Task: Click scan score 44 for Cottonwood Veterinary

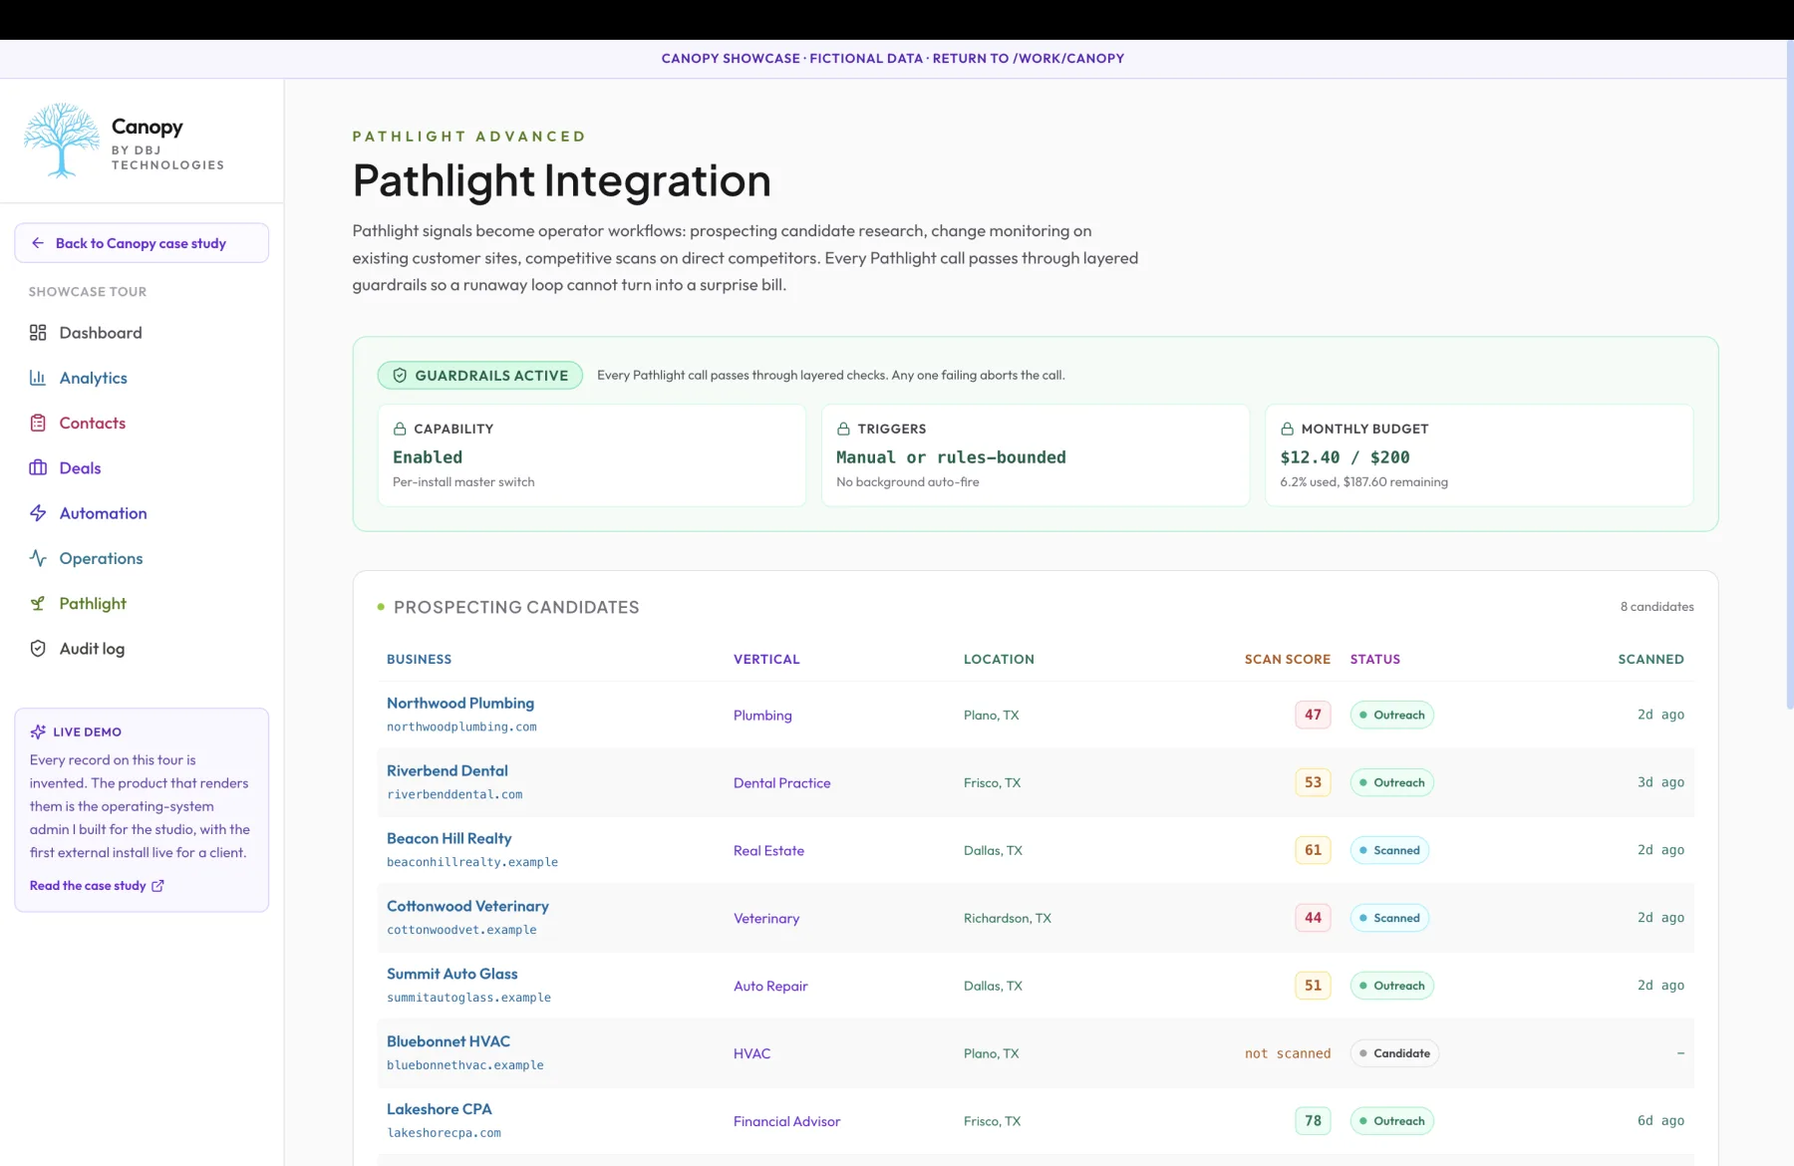Action: (x=1313, y=919)
